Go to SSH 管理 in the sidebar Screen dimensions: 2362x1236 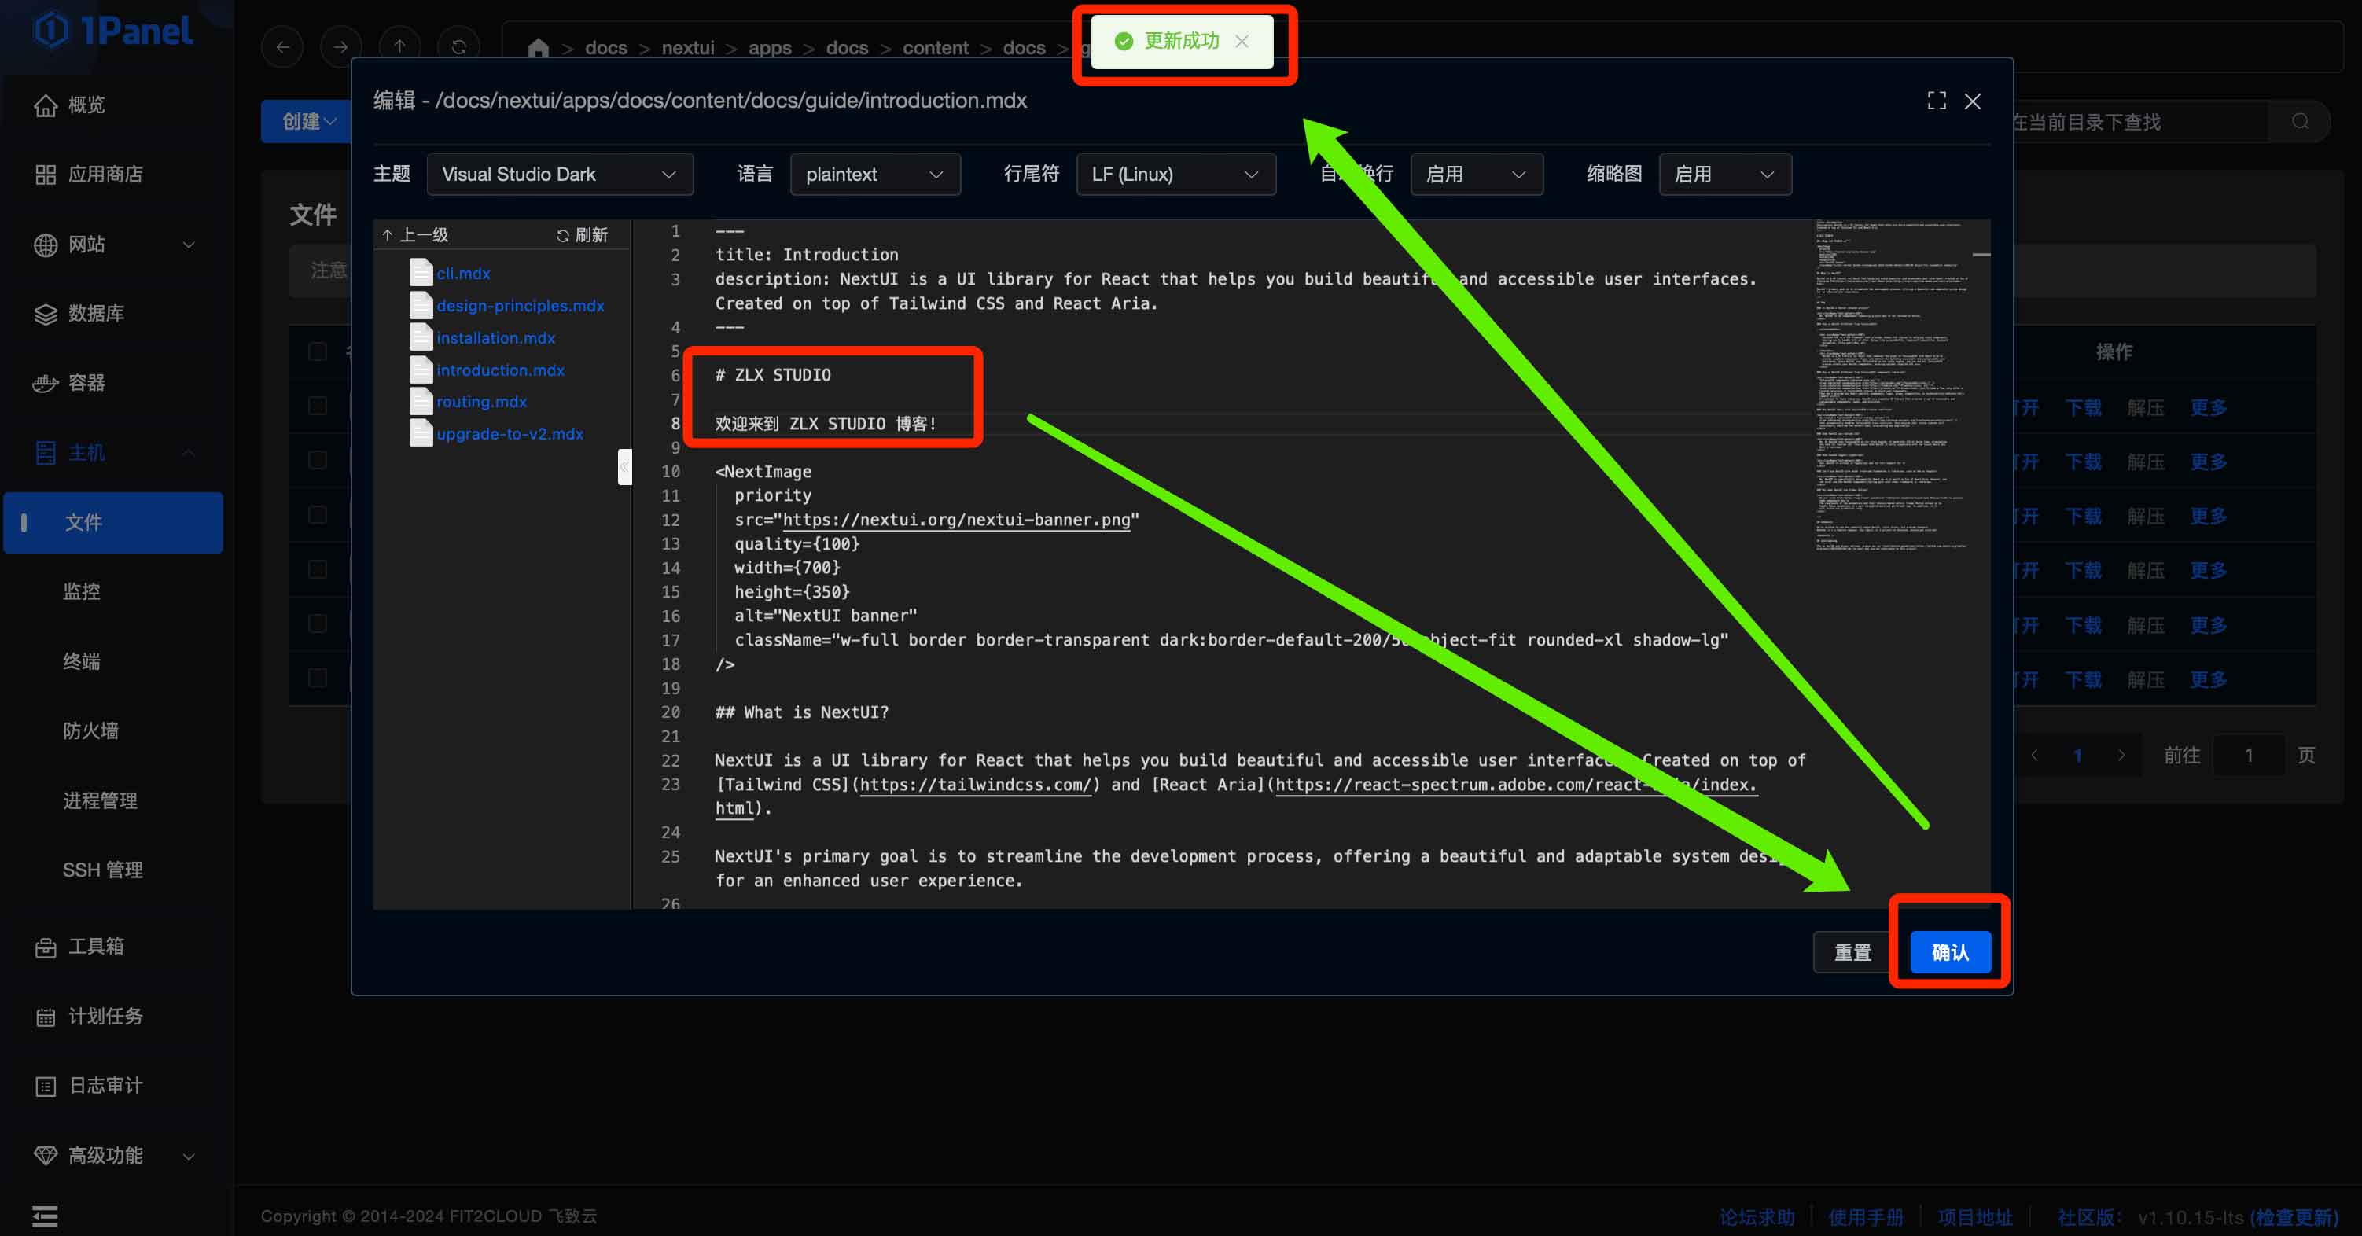click(103, 870)
